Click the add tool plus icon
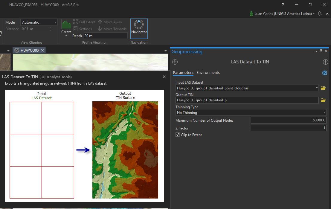Image resolution: width=331 pixels, height=209 pixels. coord(325,62)
